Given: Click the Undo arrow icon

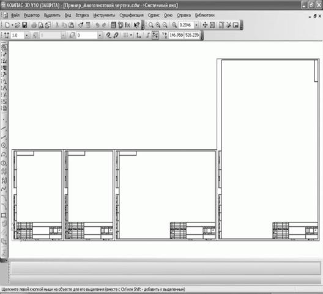Looking at the screenshot, I should pos(97,25).
